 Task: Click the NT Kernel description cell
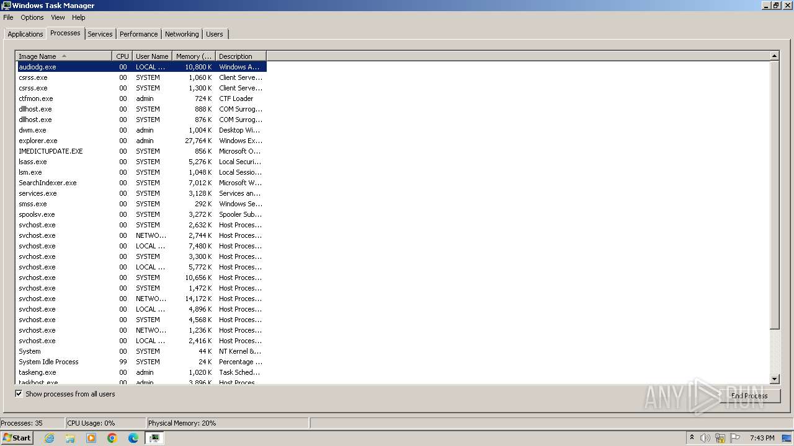tap(240, 351)
